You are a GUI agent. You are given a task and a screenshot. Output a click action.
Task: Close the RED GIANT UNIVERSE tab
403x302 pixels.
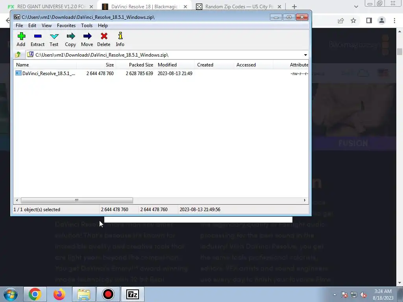pos(91,7)
